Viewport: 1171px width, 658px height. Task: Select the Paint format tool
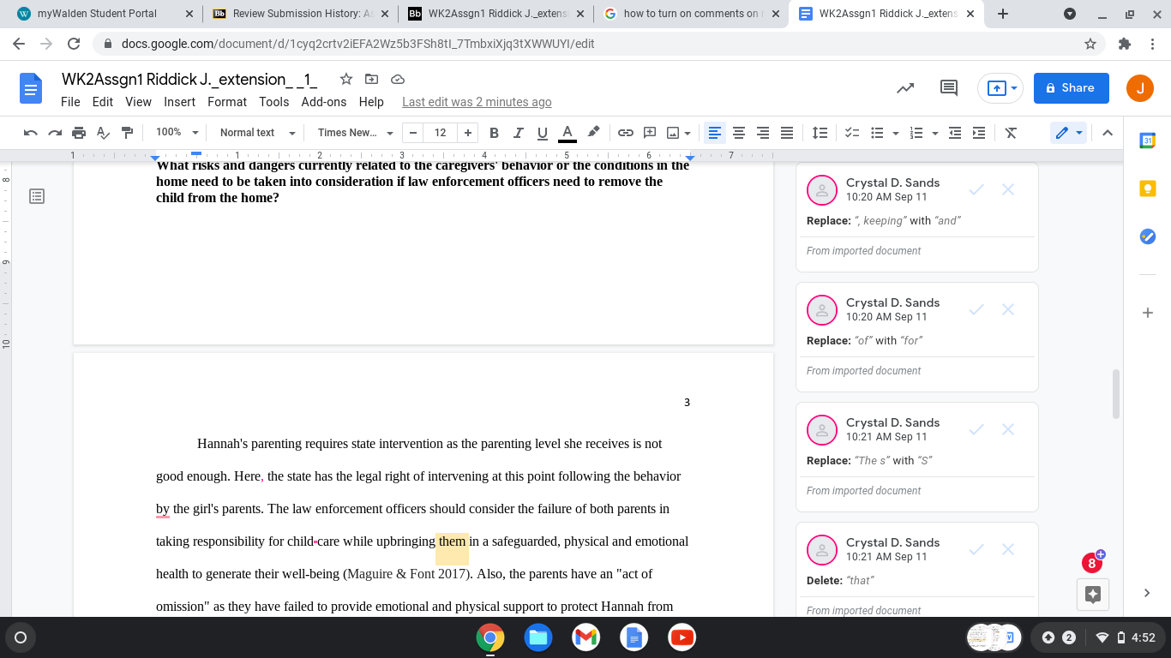coord(128,133)
